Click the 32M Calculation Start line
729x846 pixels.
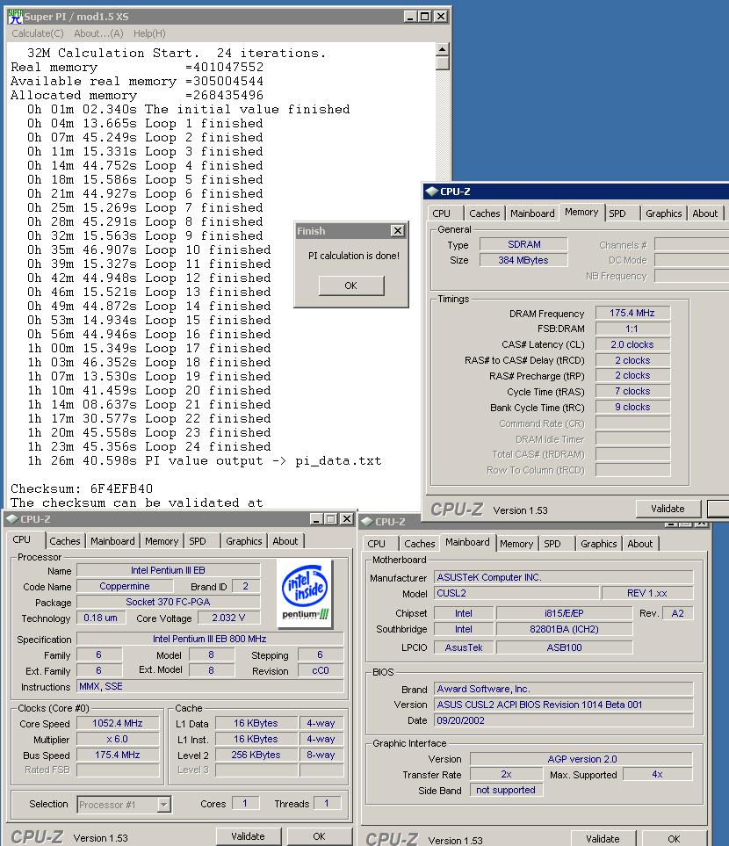click(x=177, y=53)
